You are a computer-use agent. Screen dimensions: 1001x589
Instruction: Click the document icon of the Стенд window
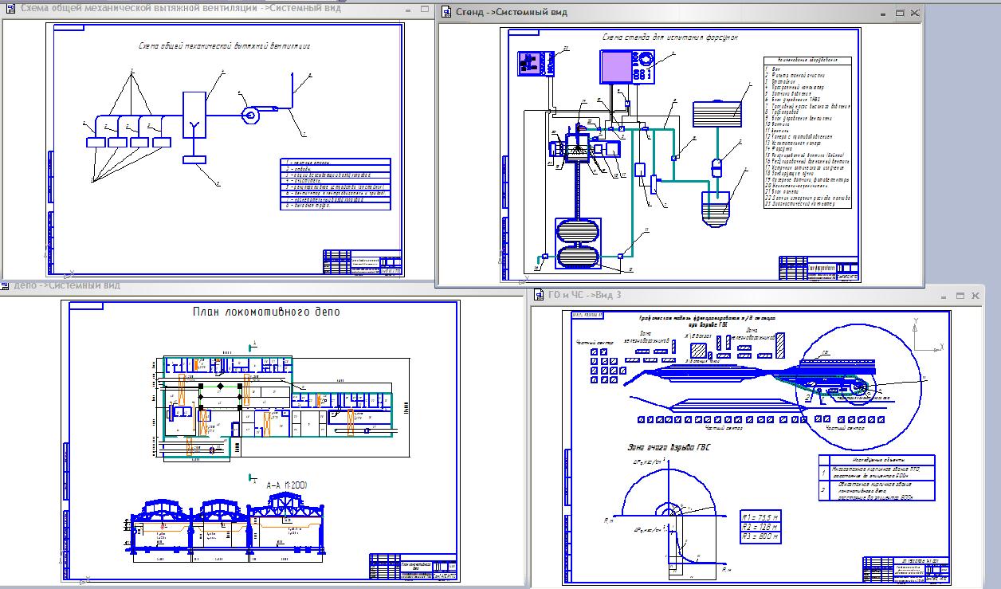(447, 12)
